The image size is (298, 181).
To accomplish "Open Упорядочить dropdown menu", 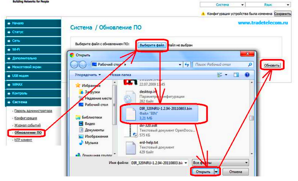I will [x=88, y=74].
